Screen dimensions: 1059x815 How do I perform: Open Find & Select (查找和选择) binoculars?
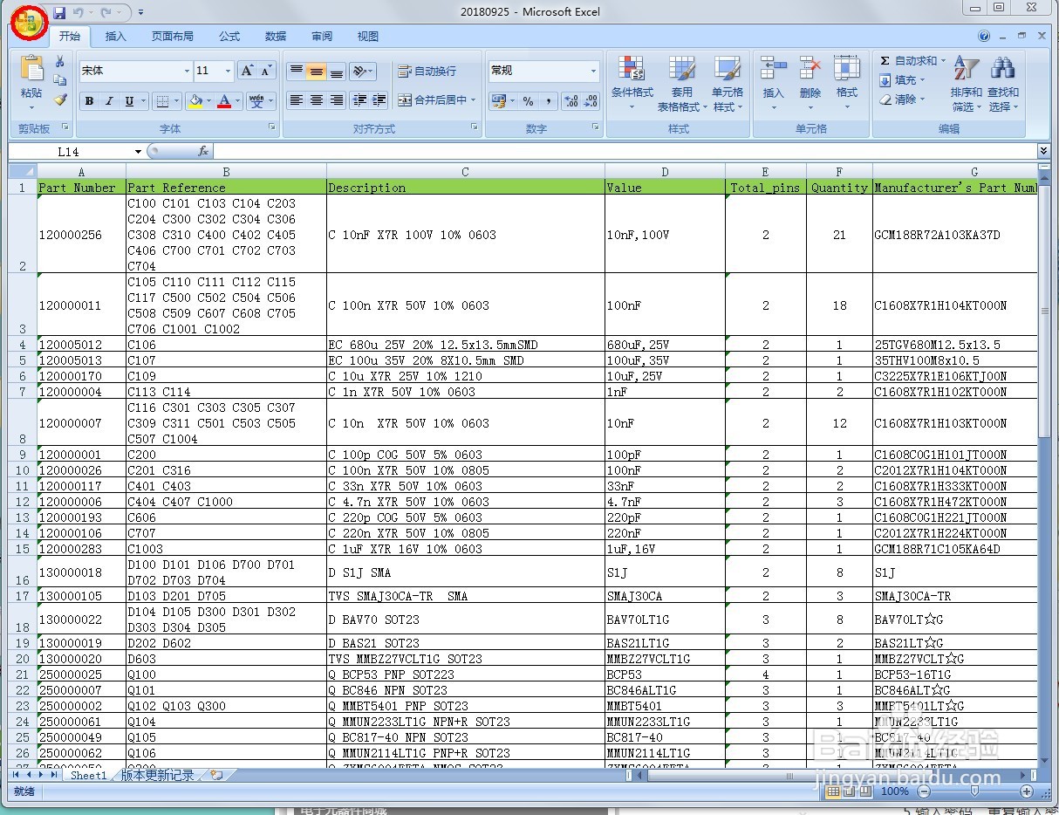click(x=1003, y=85)
